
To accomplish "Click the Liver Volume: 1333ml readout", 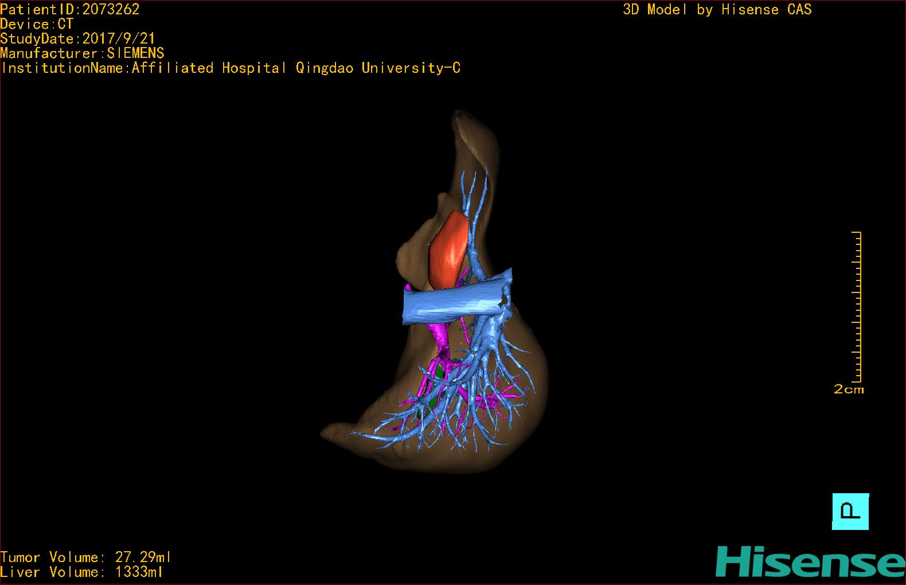I will click(x=82, y=572).
